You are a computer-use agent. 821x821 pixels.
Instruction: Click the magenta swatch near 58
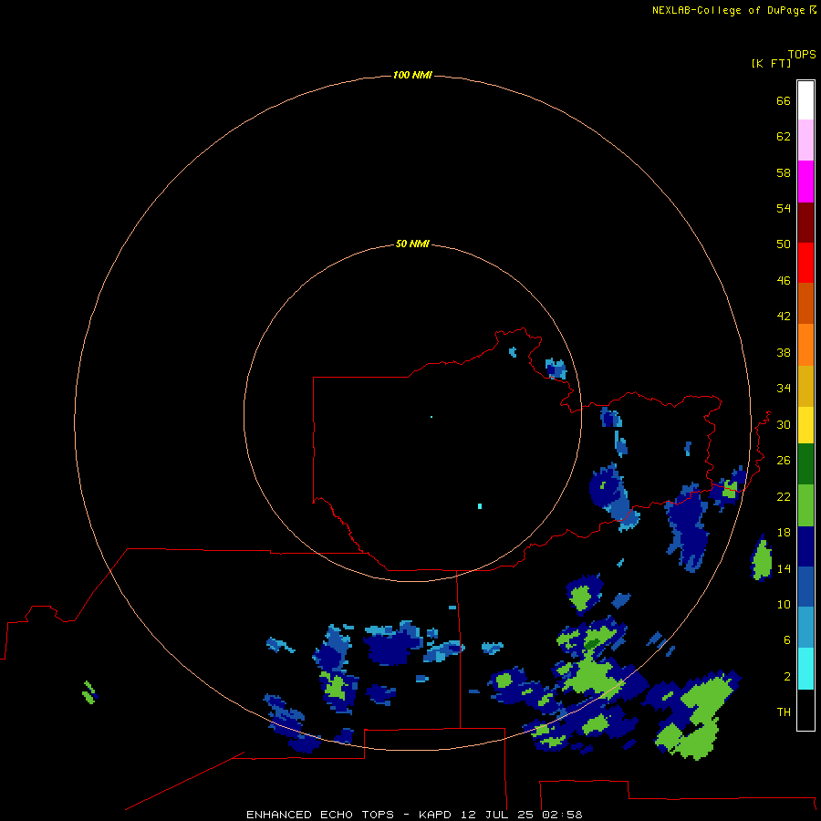pyautogui.click(x=805, y=182)
